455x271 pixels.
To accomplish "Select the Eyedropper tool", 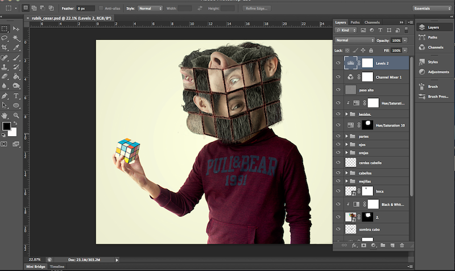I will (x=16, y=47).
